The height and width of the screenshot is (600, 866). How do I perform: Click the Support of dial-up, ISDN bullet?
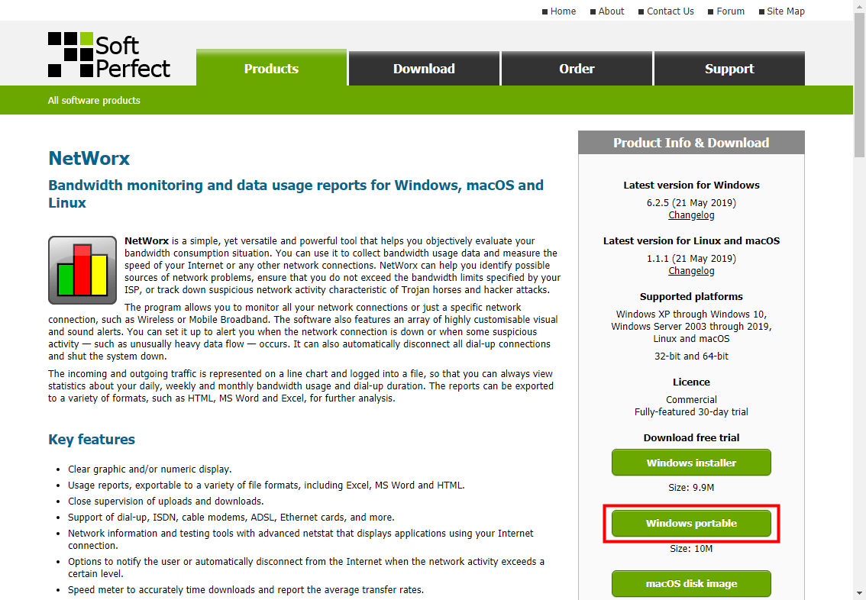[x=231, y=518]
